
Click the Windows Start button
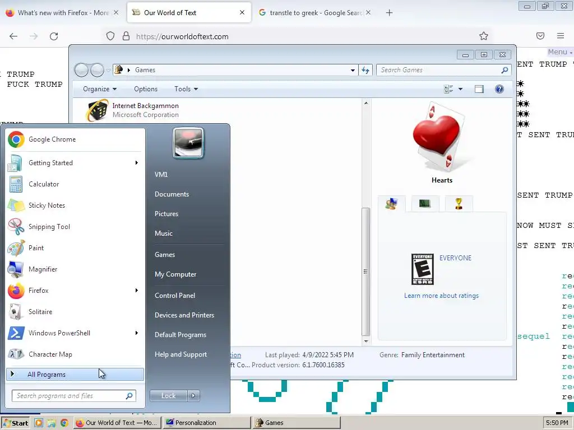(16, 423)
